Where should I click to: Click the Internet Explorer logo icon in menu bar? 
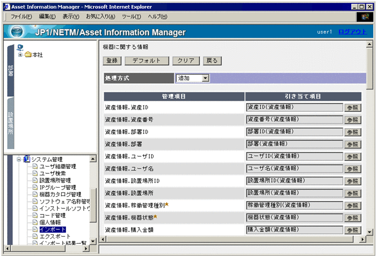coord(365,17)
